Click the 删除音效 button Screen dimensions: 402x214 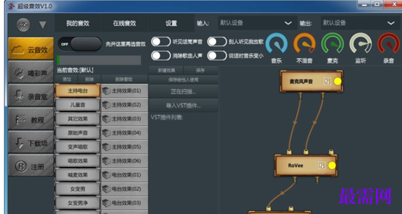(124, 79)
